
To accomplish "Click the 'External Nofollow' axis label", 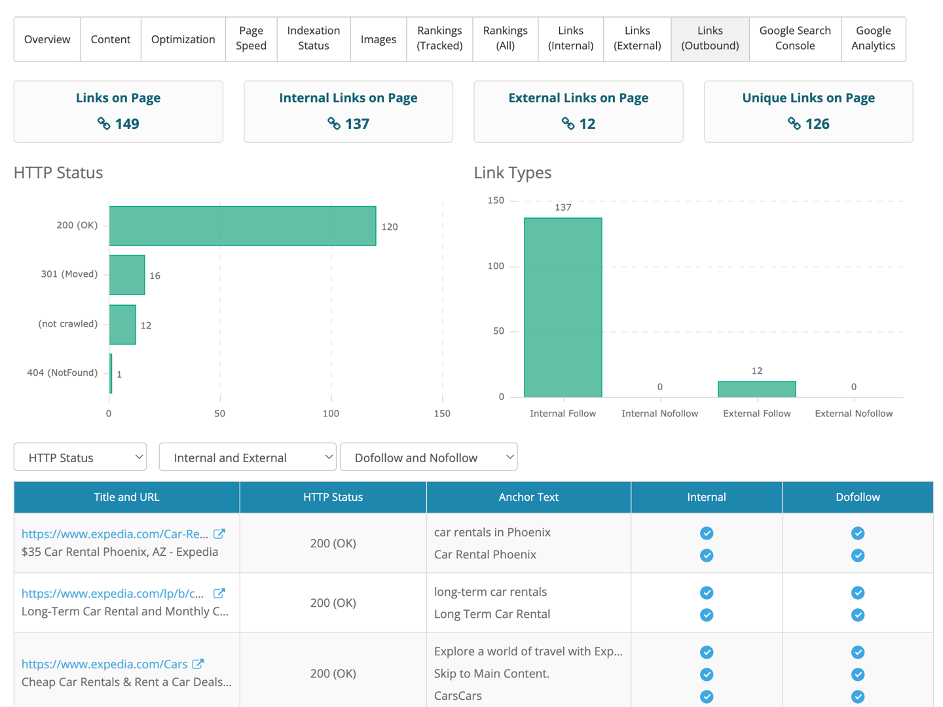I will (854, 414).
